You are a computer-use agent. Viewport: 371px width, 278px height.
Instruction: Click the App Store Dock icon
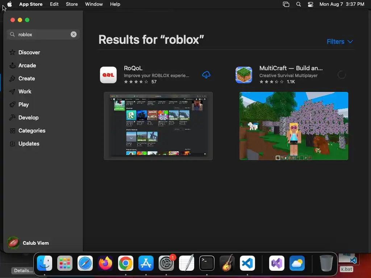click(x=146, y=263)
